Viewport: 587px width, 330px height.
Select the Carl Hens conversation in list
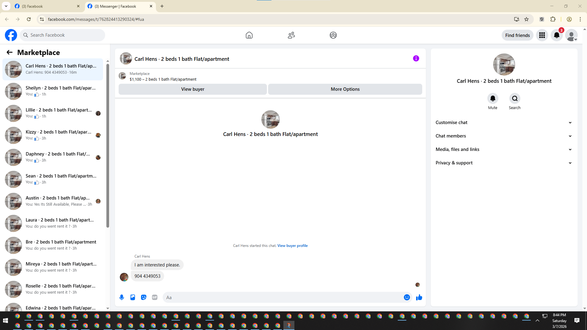click(x=53, y=69)
